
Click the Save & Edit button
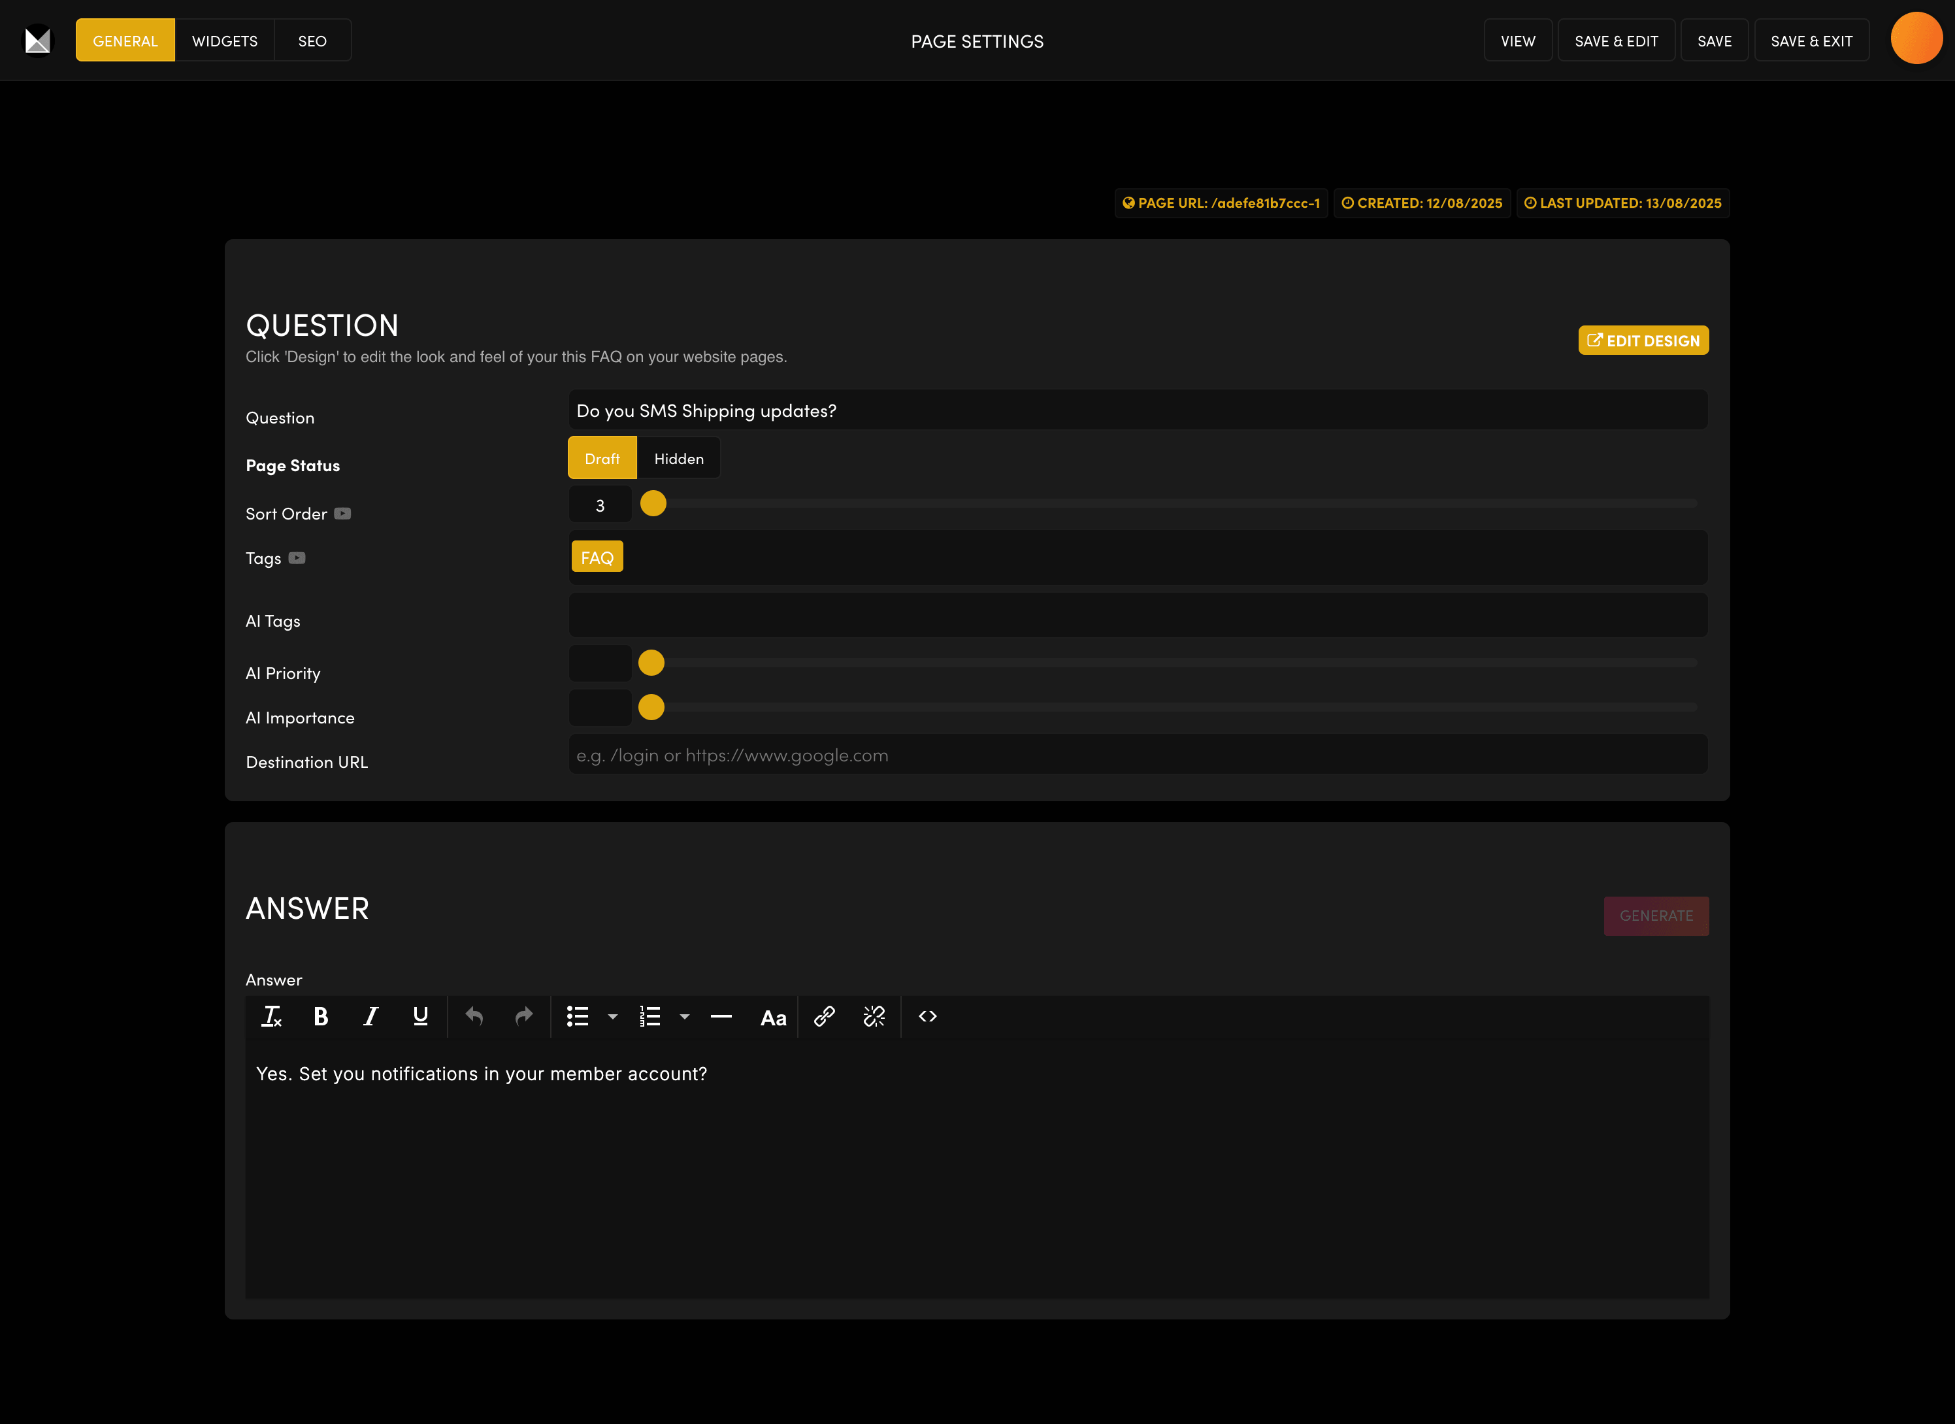click(1617, 41)
